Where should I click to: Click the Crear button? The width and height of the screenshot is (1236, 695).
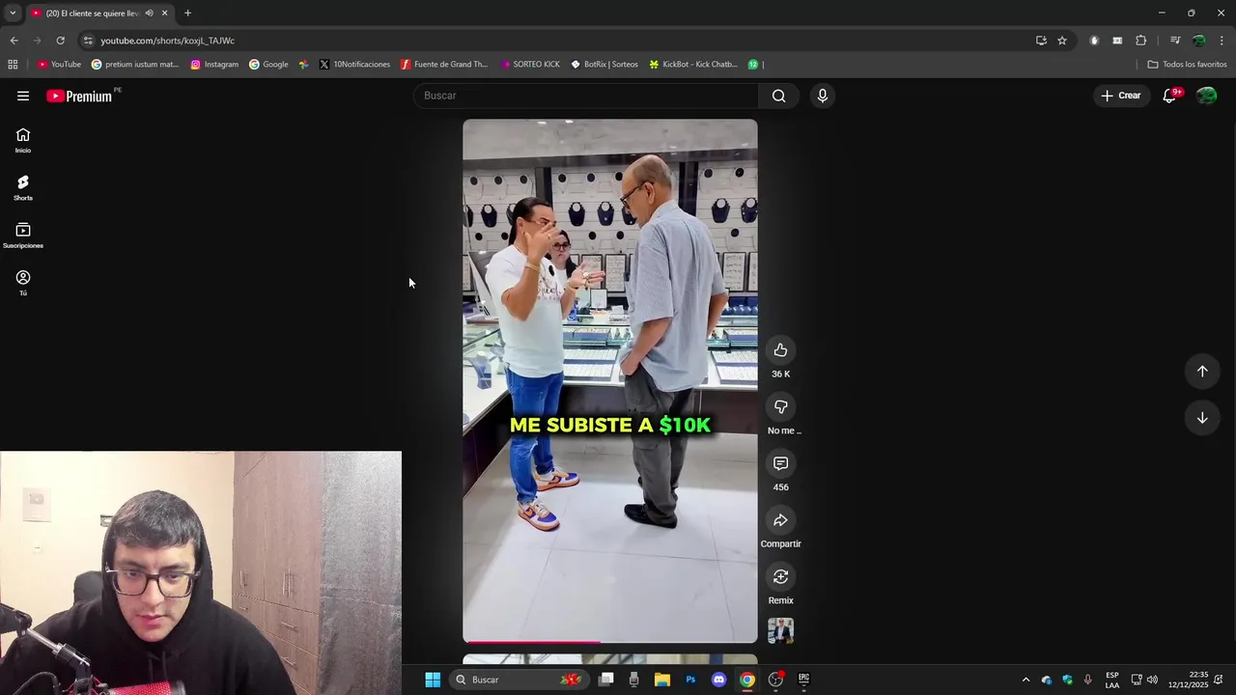pos(1121,96)
